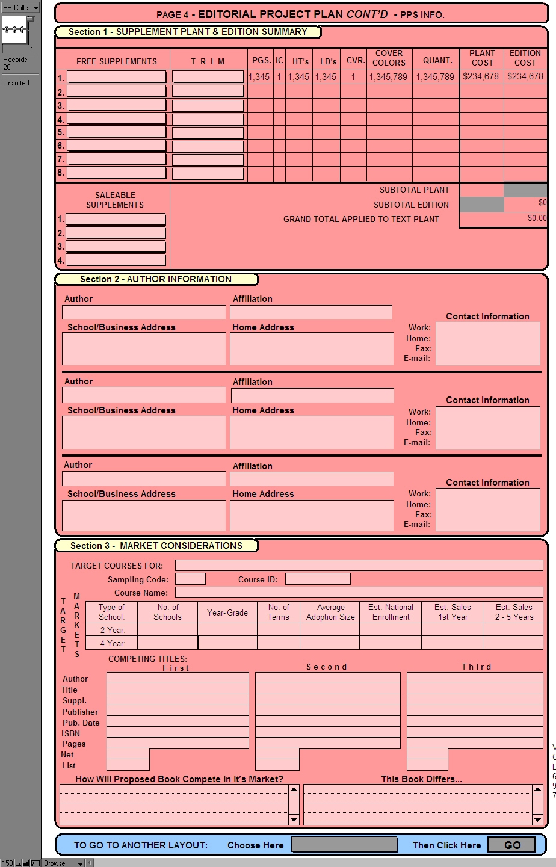Click the Quant. 1,345,789 value
Viewport: 556px width, 867px height.
435,77
